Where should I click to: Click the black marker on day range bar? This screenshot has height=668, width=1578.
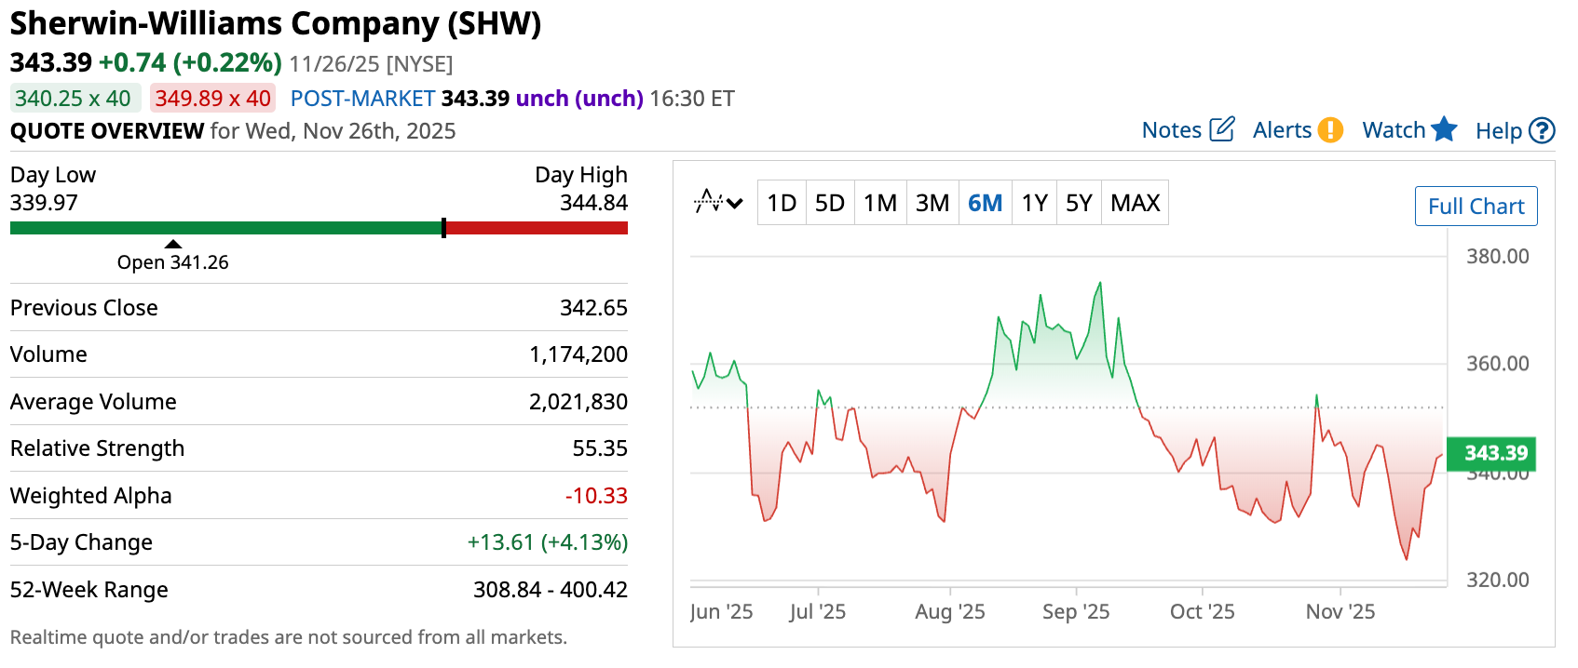[x=443, y=228]
